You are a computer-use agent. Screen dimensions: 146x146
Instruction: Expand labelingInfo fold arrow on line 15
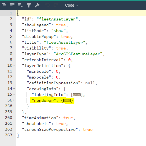(14, 94)
